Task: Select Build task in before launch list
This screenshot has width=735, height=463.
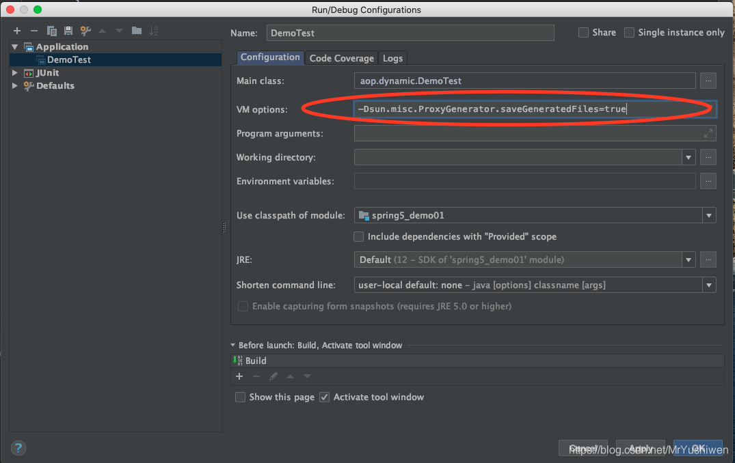Action: (477, 361)
